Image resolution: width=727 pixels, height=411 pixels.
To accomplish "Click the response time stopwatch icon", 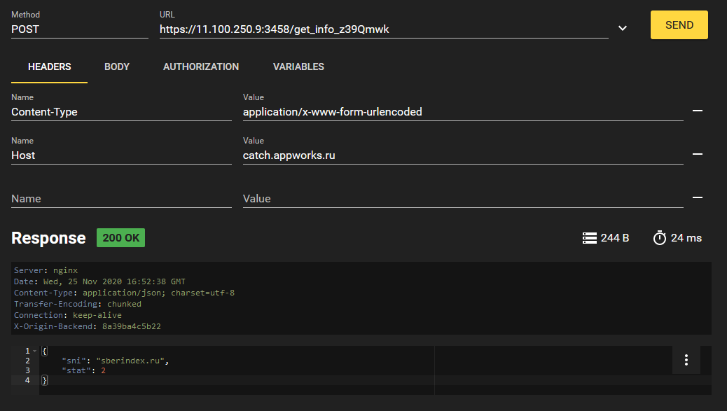I will (659, 238).
